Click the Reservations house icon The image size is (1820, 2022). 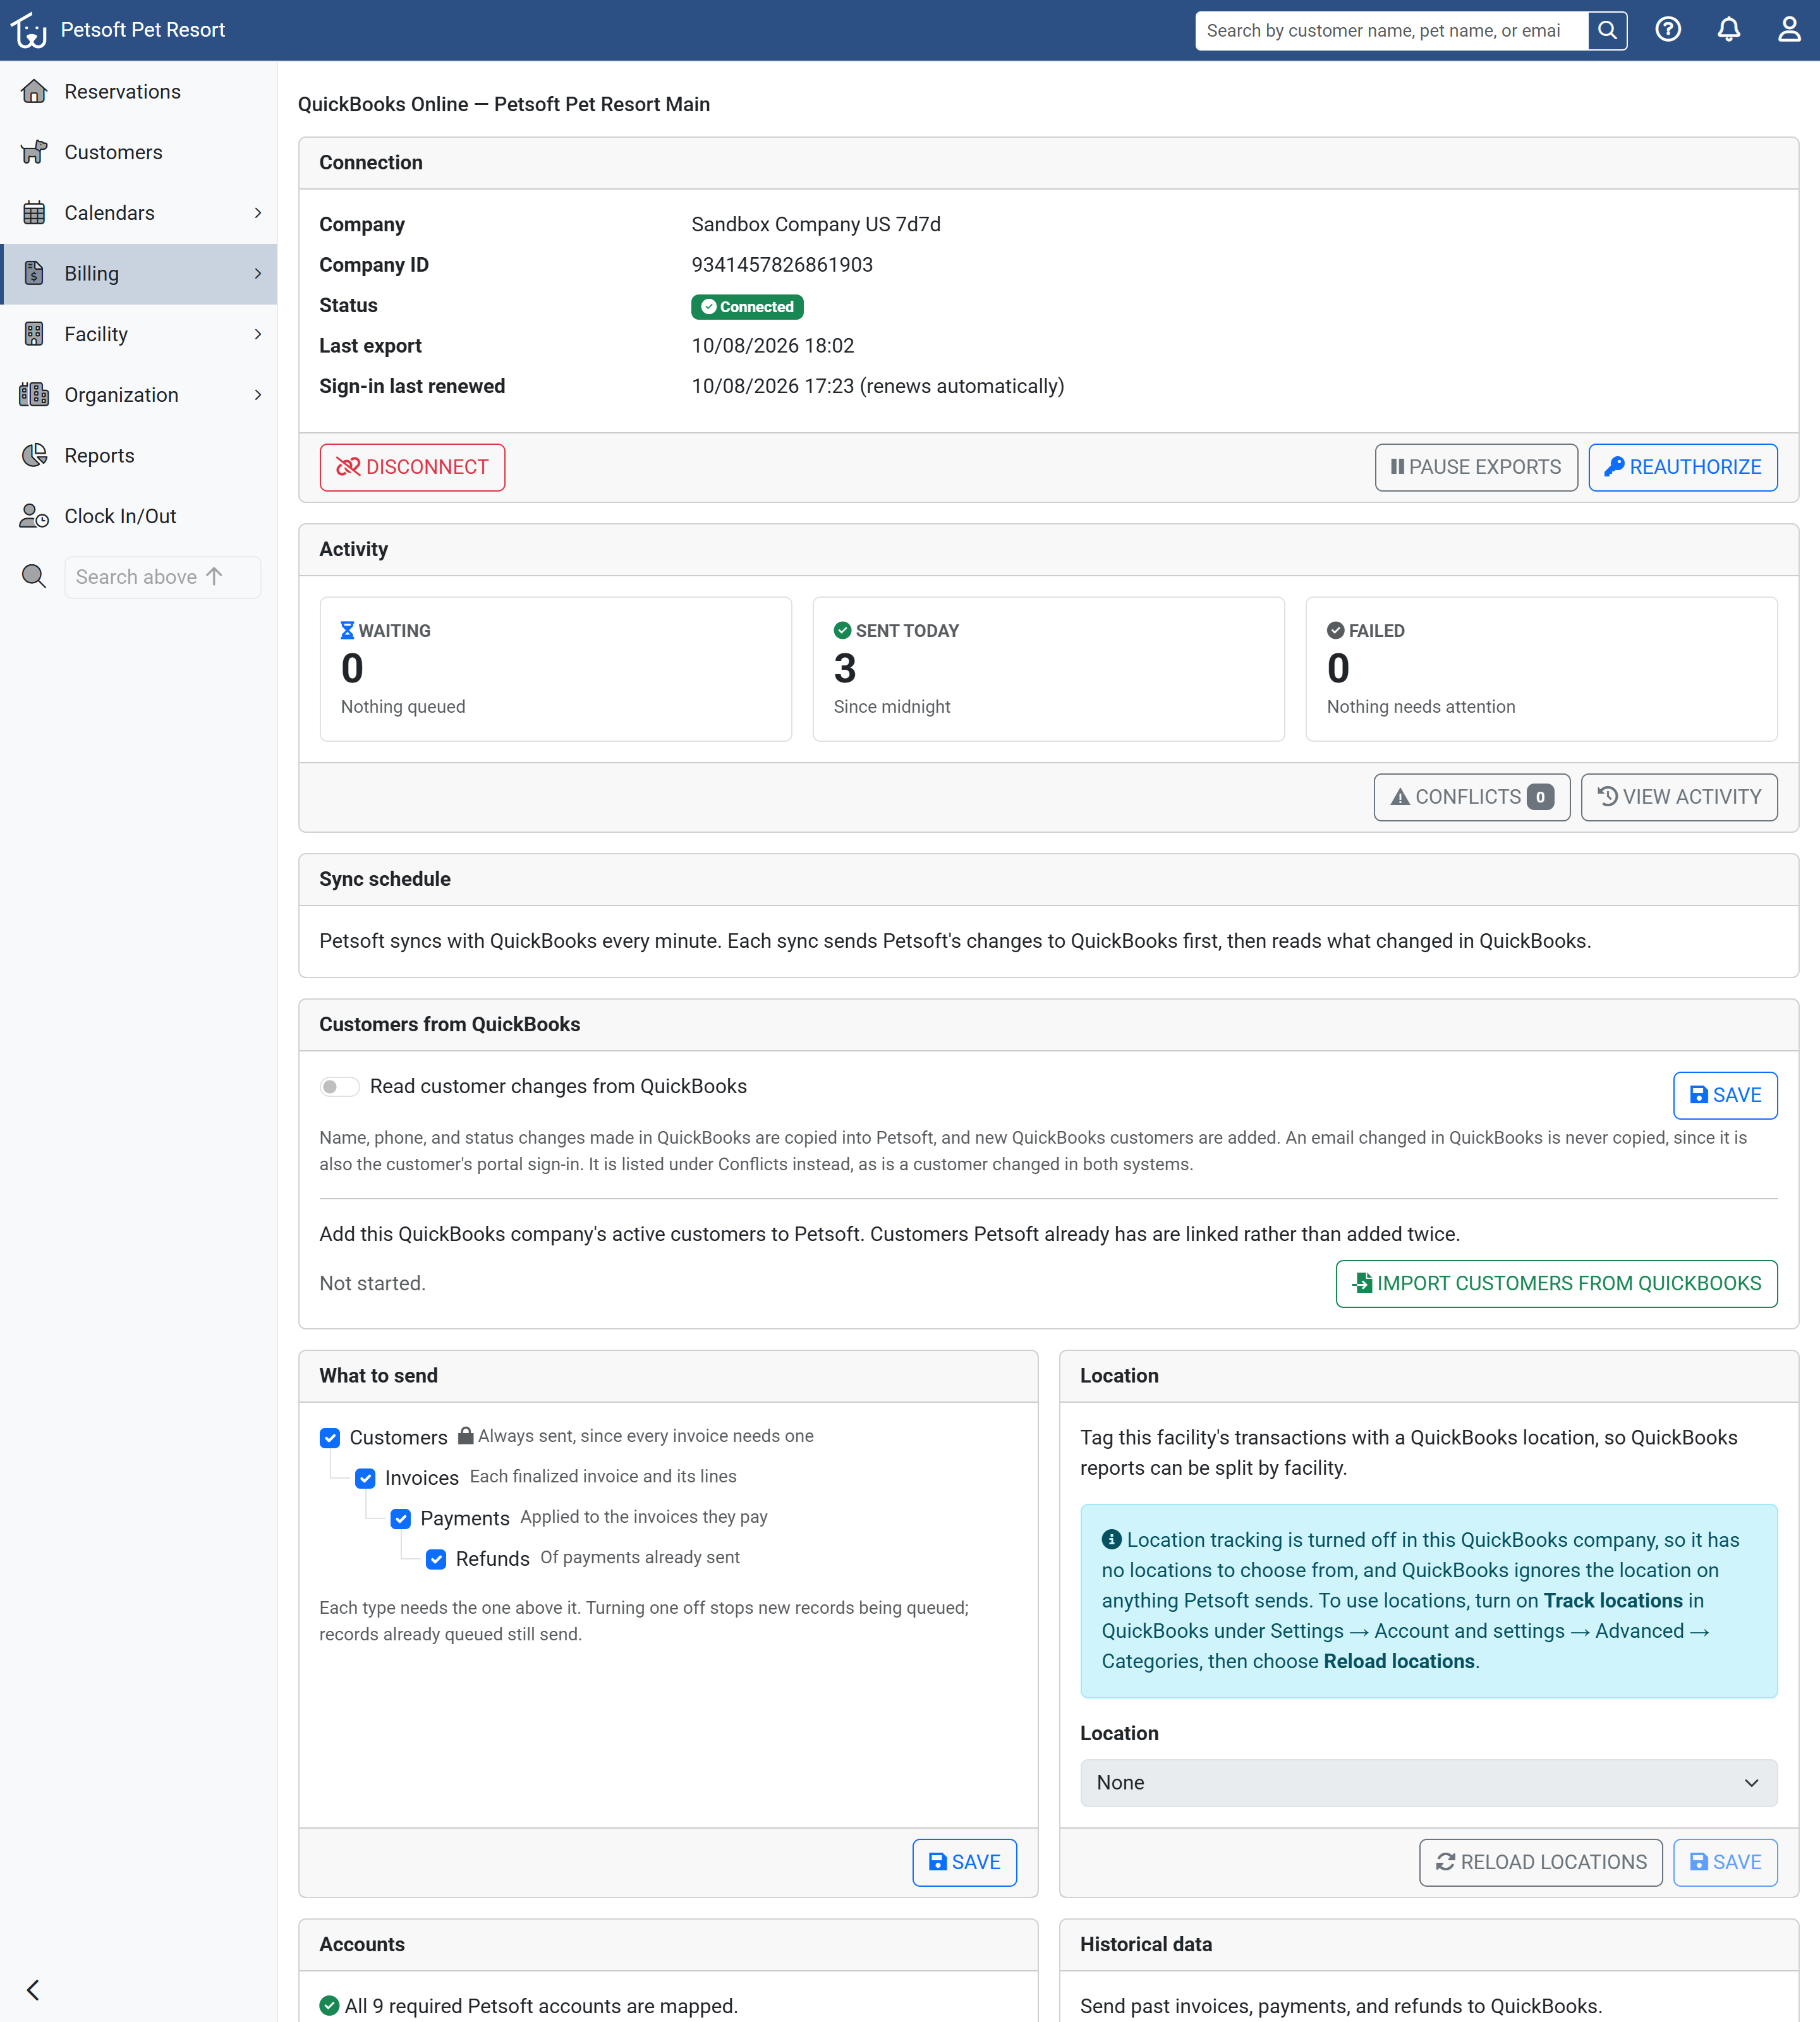(34, 91)
